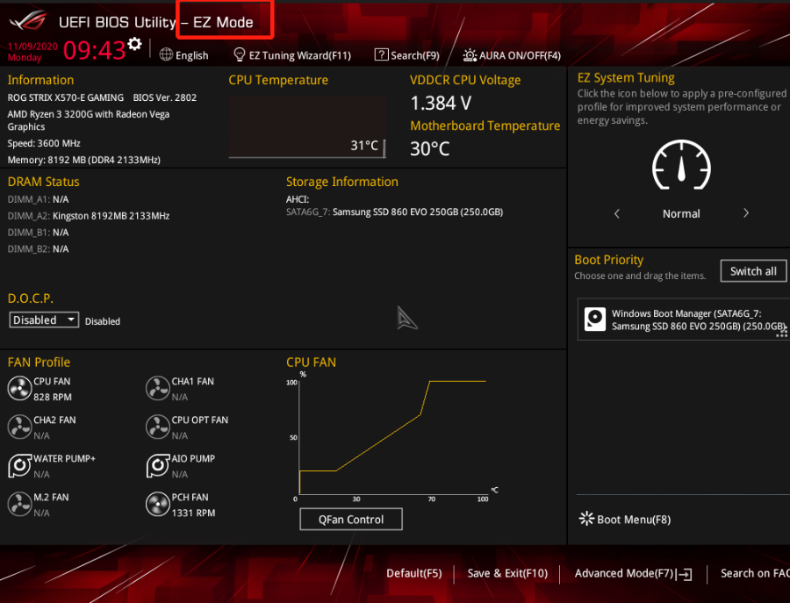Open Search(F9)
Image resolution: width=790 pixels, height=603 pixels.
(415, 55)
